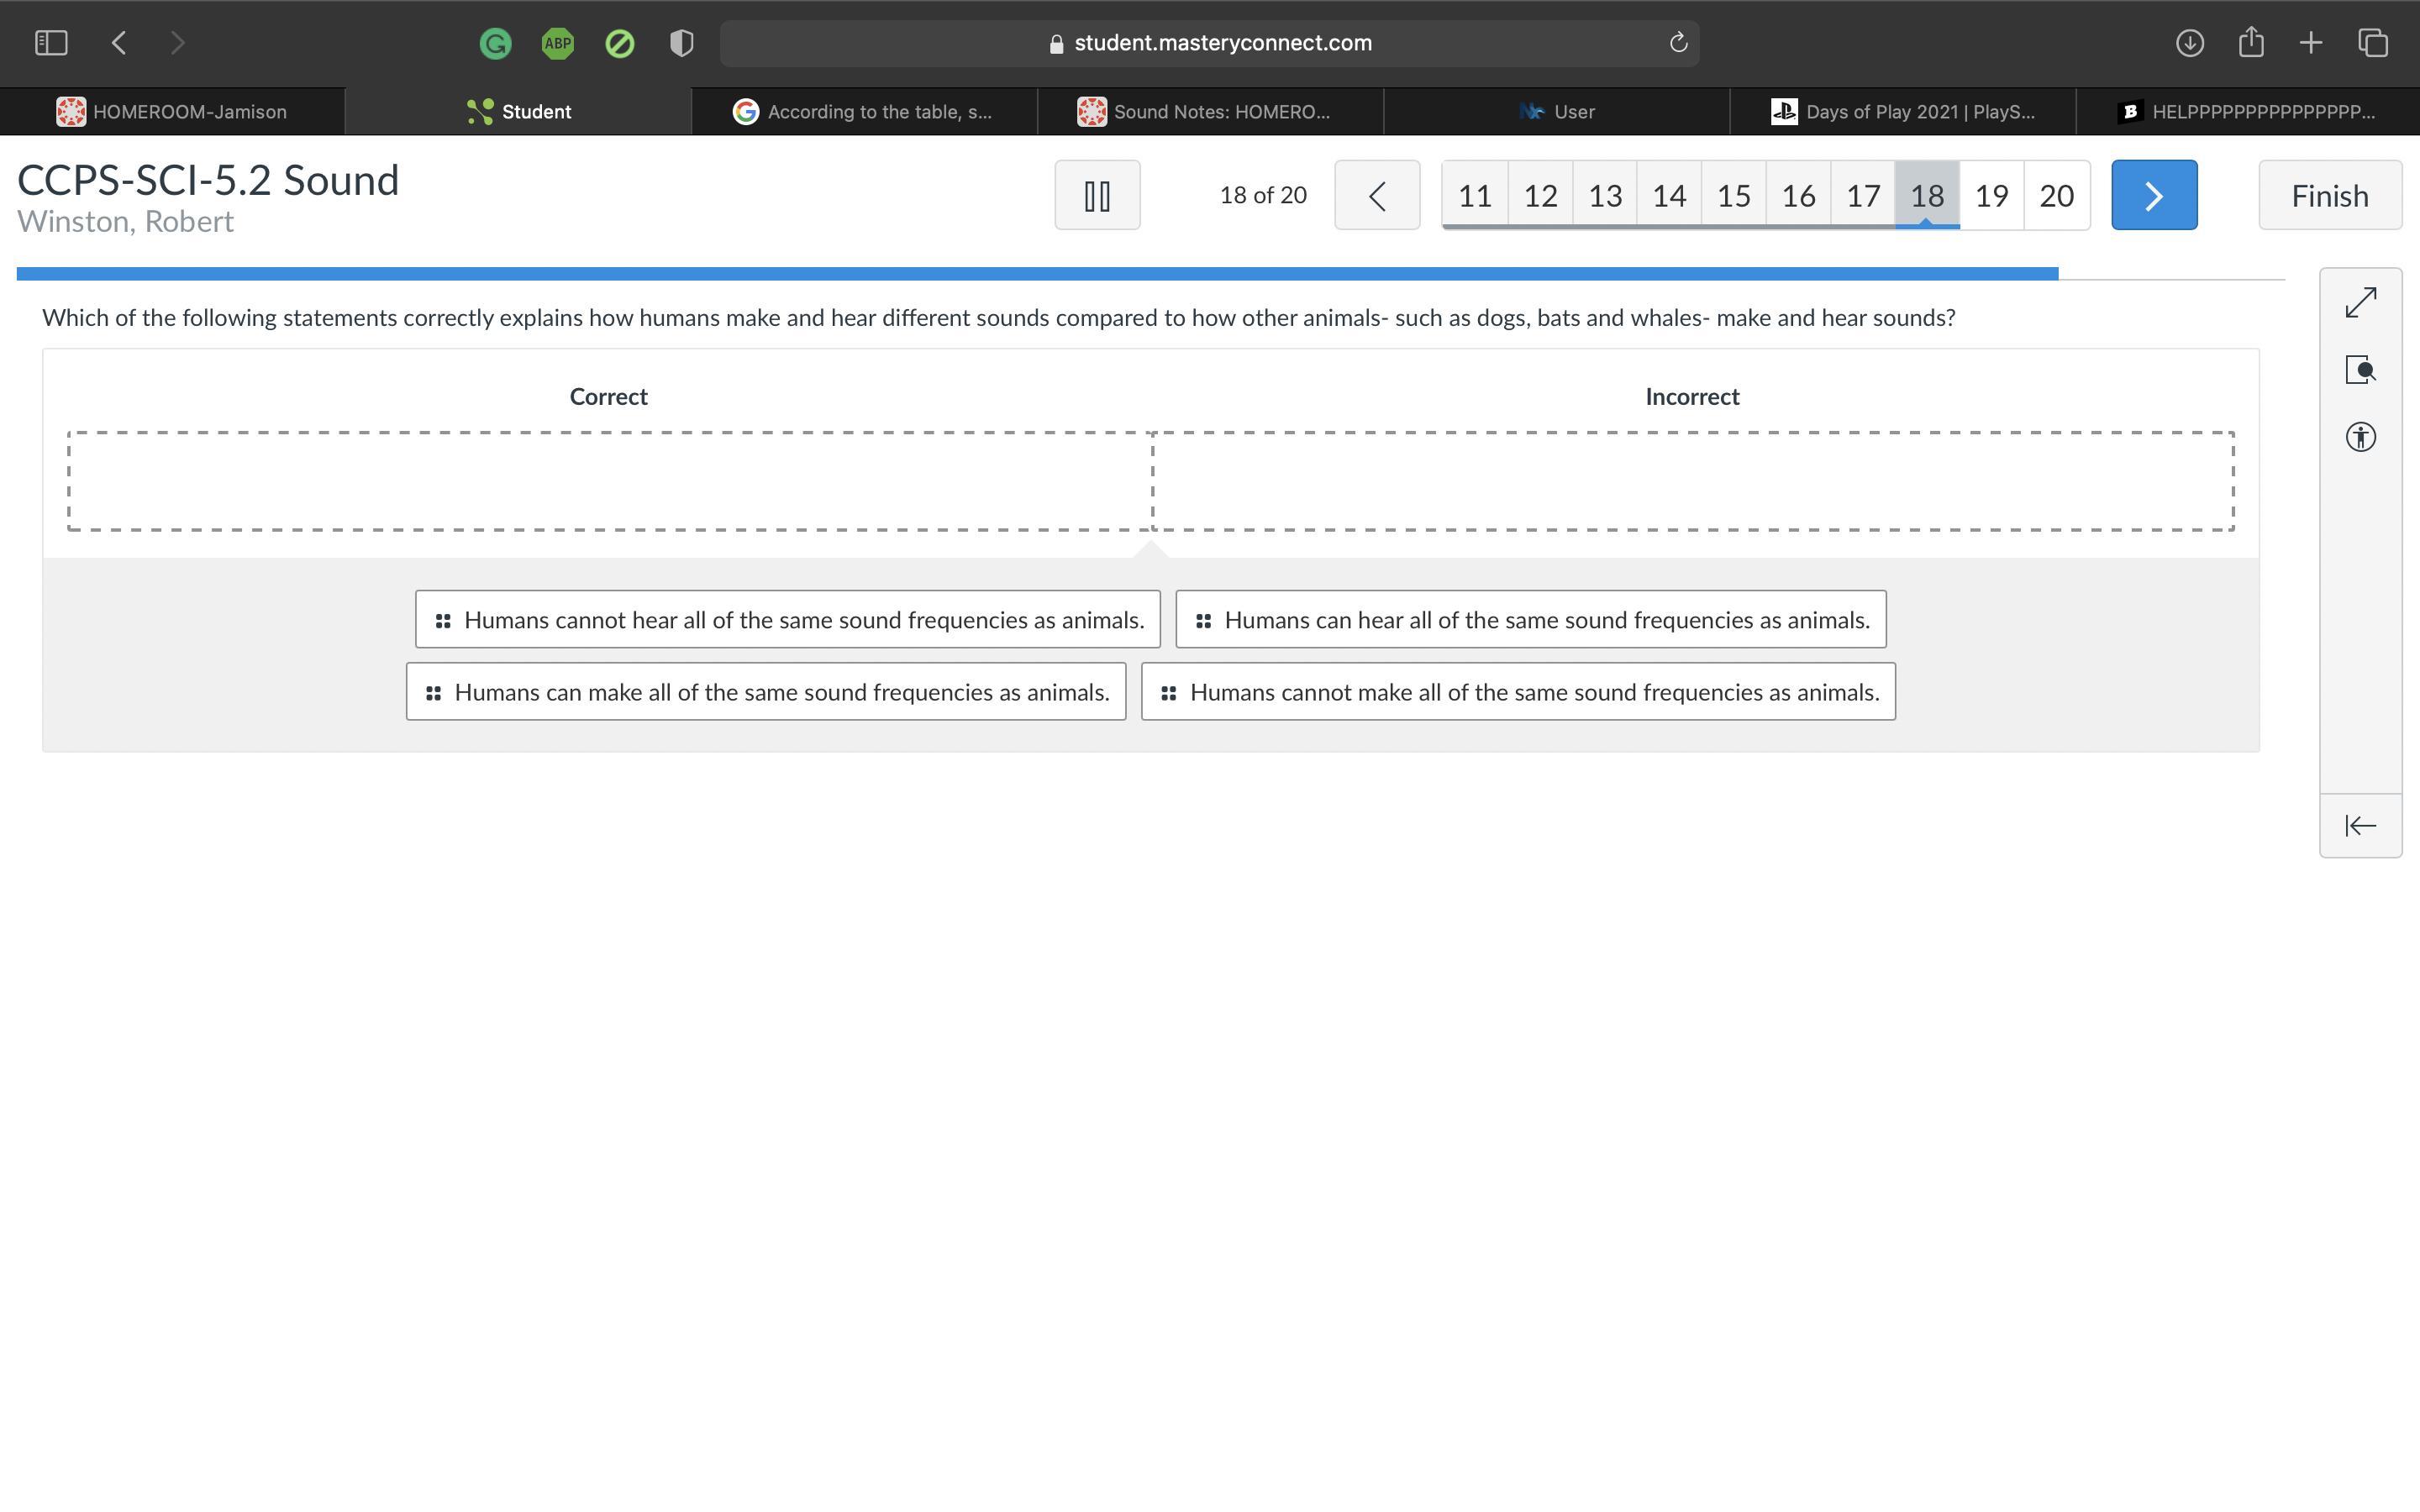Switch to Sound Notes tab

point(1210,112)
